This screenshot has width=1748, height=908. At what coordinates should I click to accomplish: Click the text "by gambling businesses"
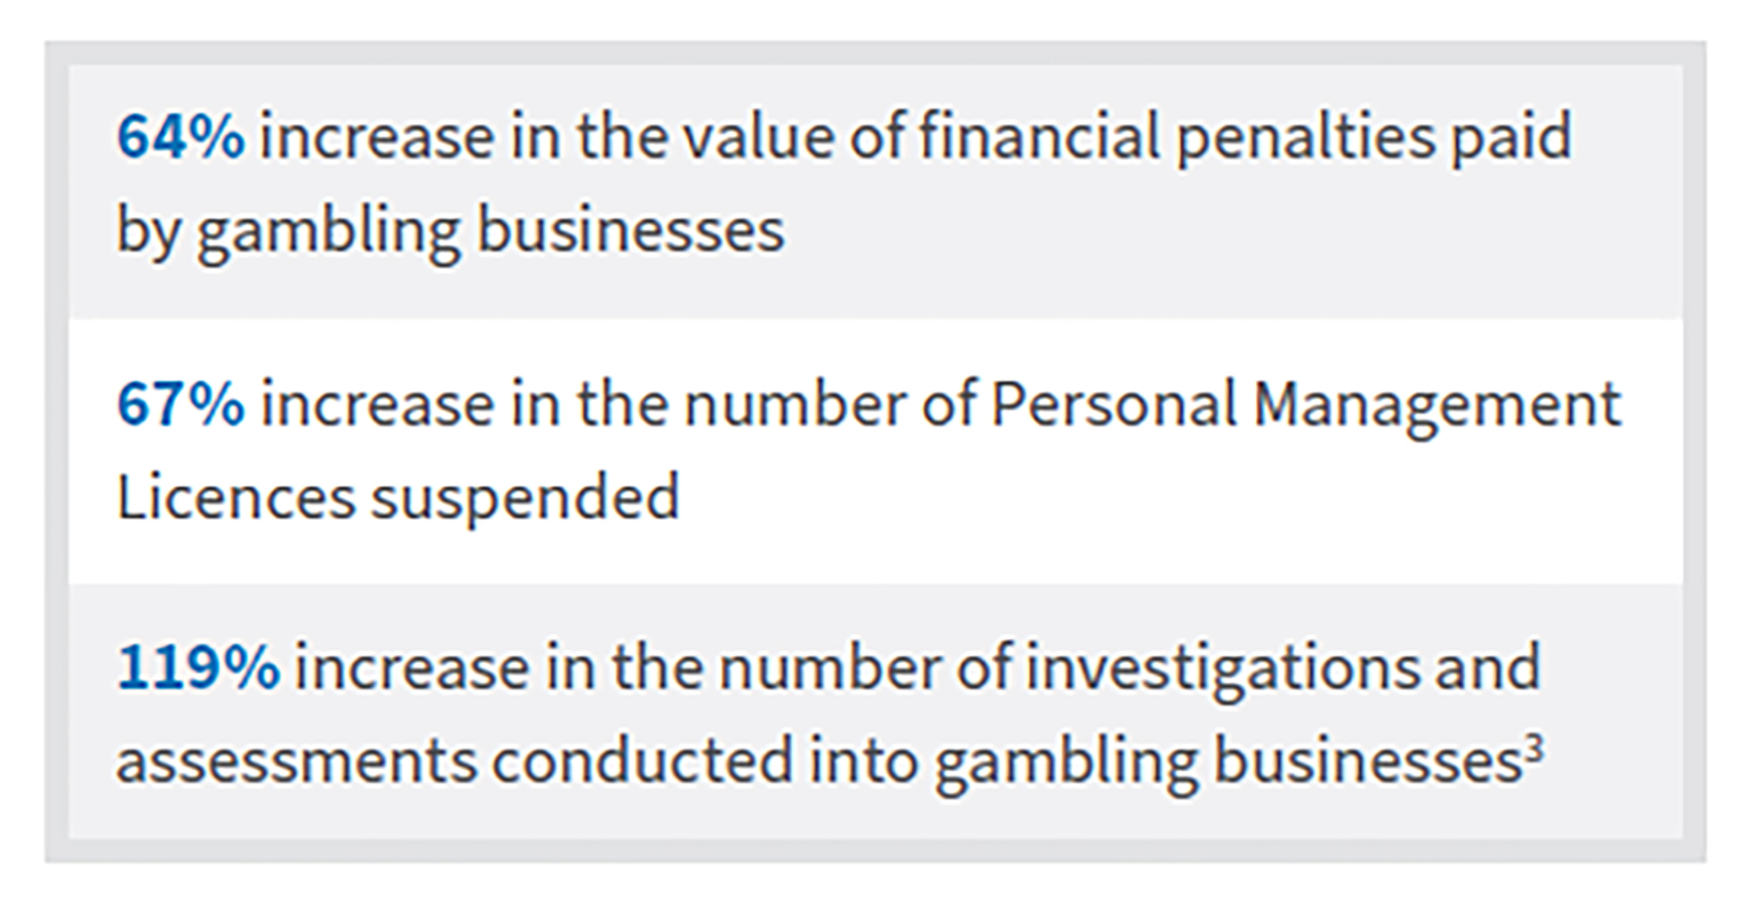[450, 231]
